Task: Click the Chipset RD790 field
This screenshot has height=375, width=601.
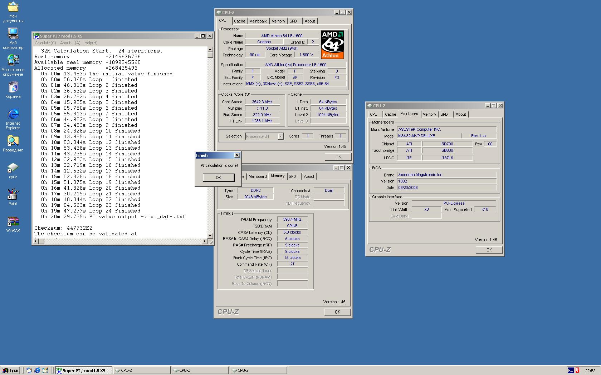Action: [447, 144]
